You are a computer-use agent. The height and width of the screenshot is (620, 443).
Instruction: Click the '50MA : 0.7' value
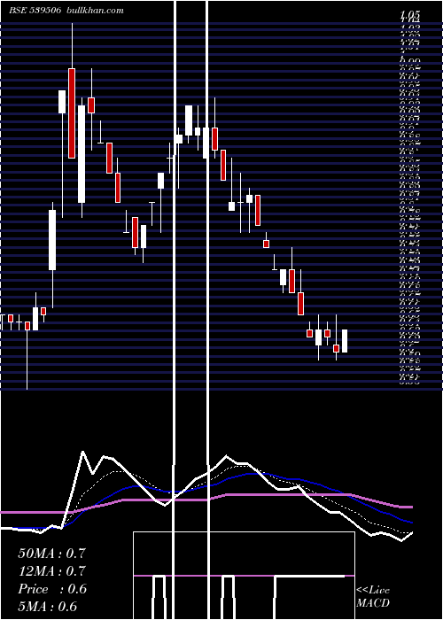(51, 554)
